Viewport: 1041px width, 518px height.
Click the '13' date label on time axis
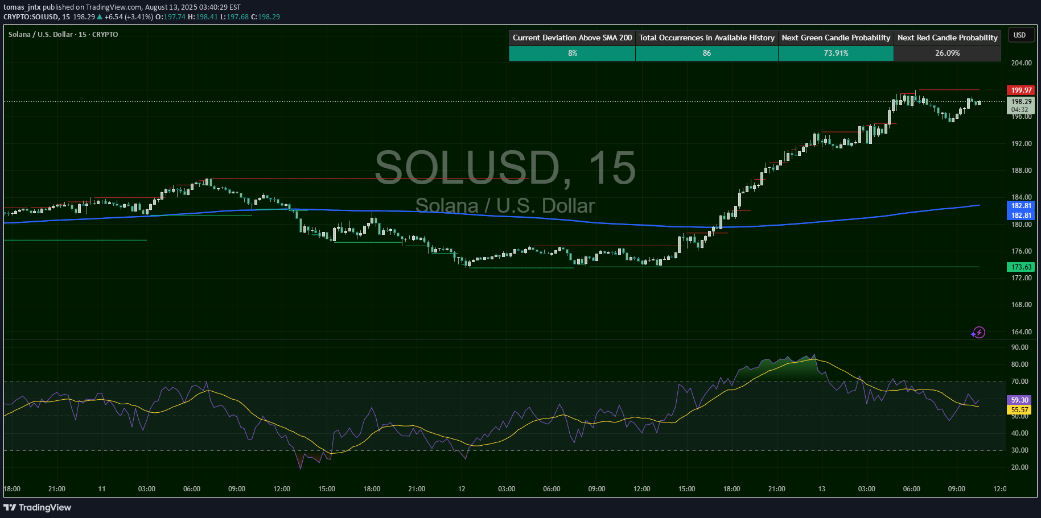click(821, 489)
